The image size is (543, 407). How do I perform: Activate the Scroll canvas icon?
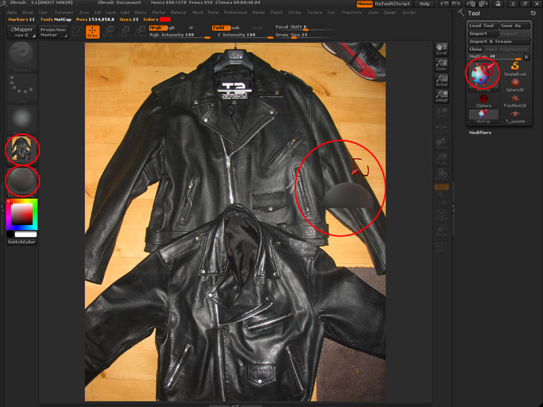coord(441,50)
